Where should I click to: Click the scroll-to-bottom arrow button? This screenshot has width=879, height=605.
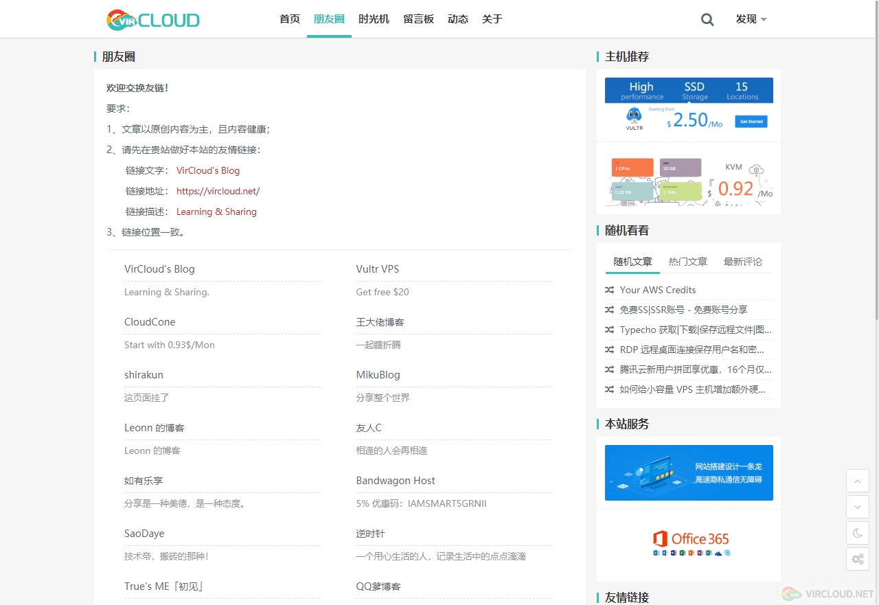pos(858,507)
